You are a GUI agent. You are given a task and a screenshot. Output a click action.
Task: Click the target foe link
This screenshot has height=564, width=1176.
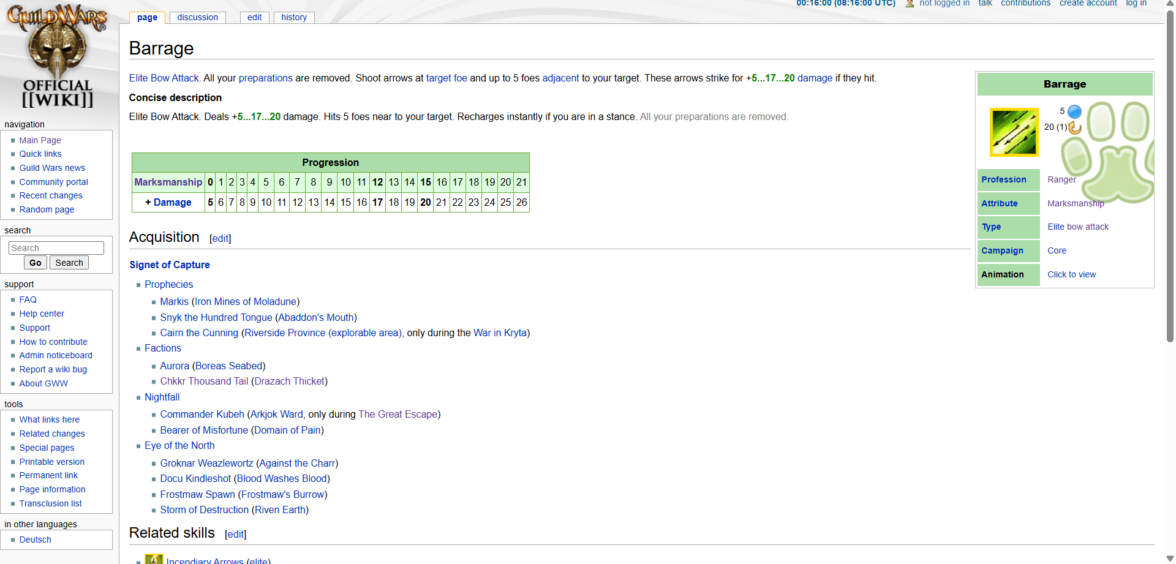coord(447,78)
